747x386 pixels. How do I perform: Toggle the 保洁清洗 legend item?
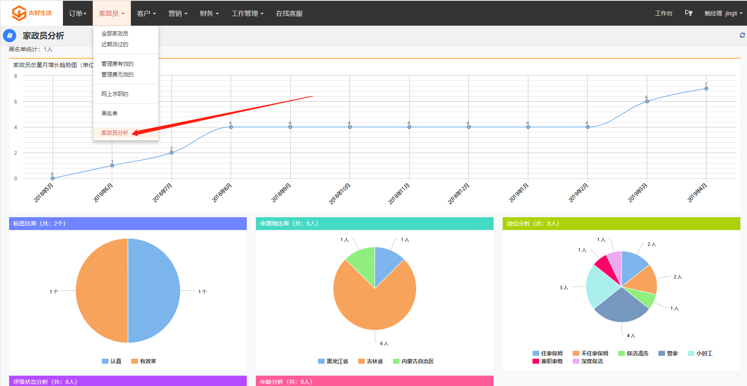633,353
